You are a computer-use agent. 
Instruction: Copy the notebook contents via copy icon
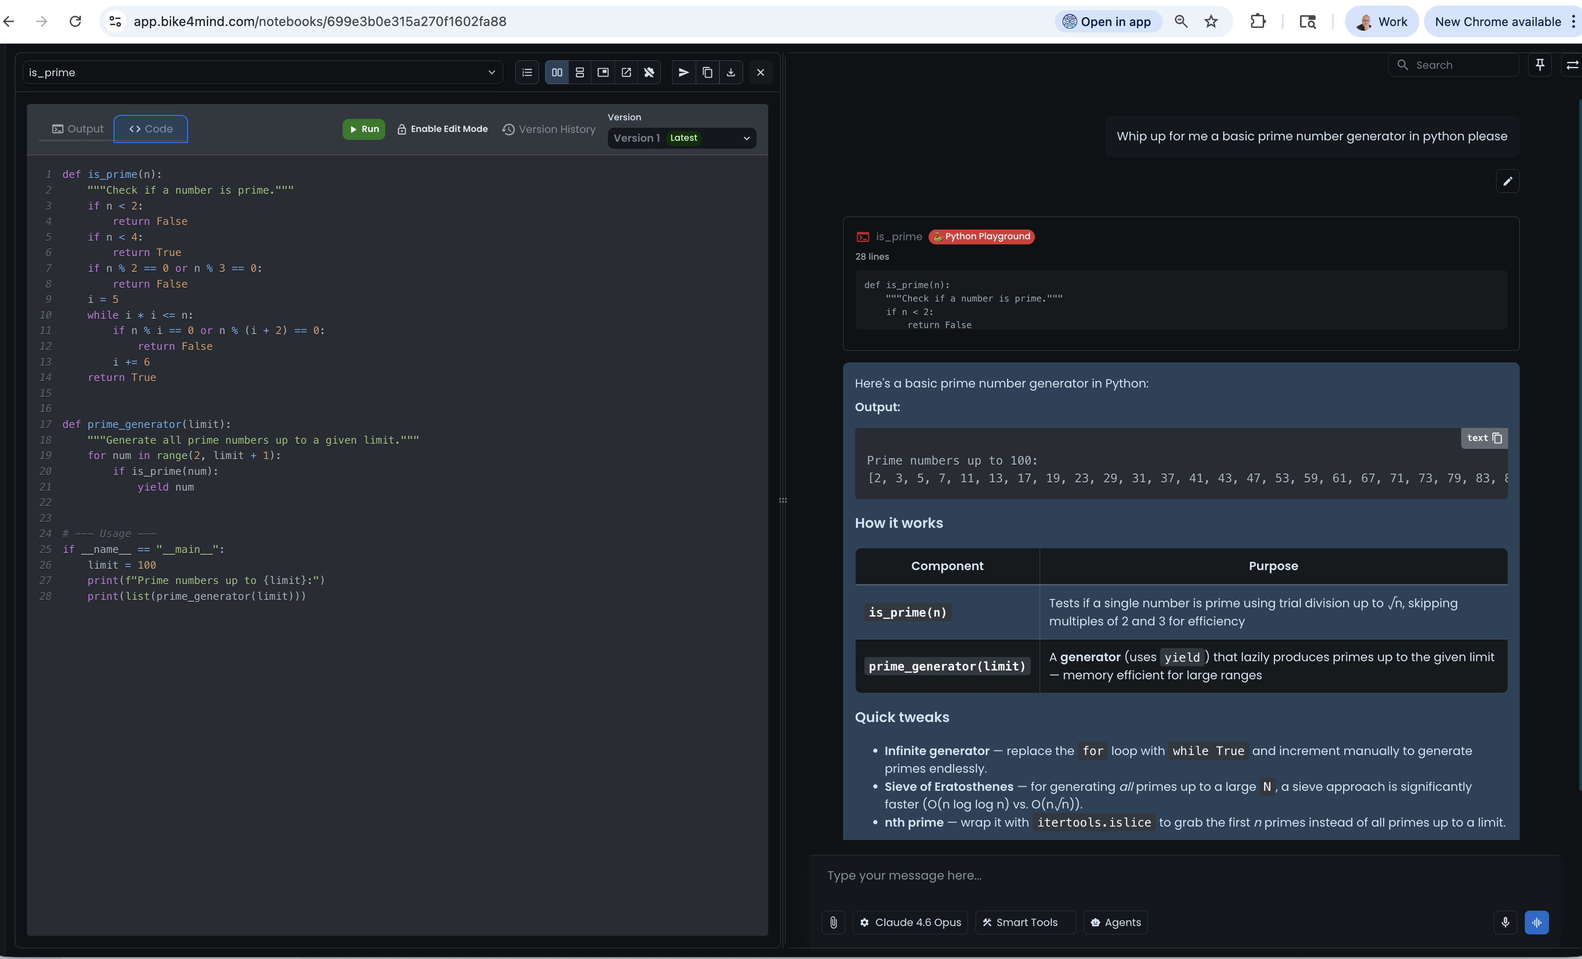[707, 72]
